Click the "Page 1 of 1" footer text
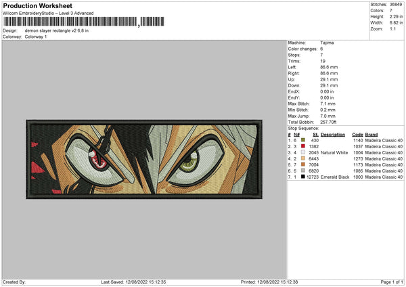406x287 pixels. tap(392, 282)
